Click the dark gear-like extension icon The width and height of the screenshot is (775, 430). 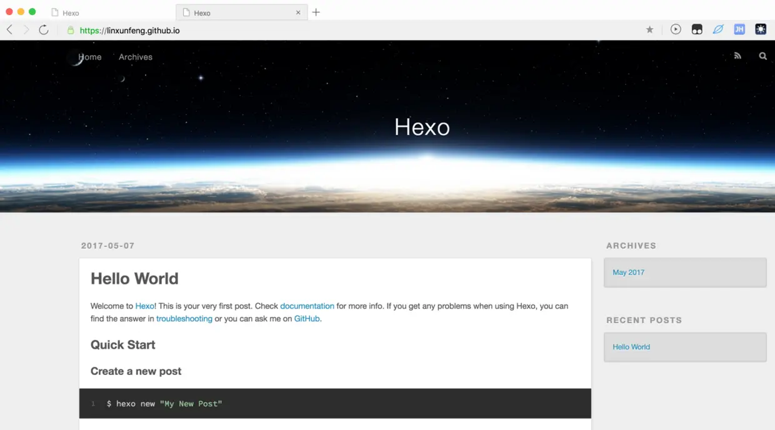pos(761,29)
